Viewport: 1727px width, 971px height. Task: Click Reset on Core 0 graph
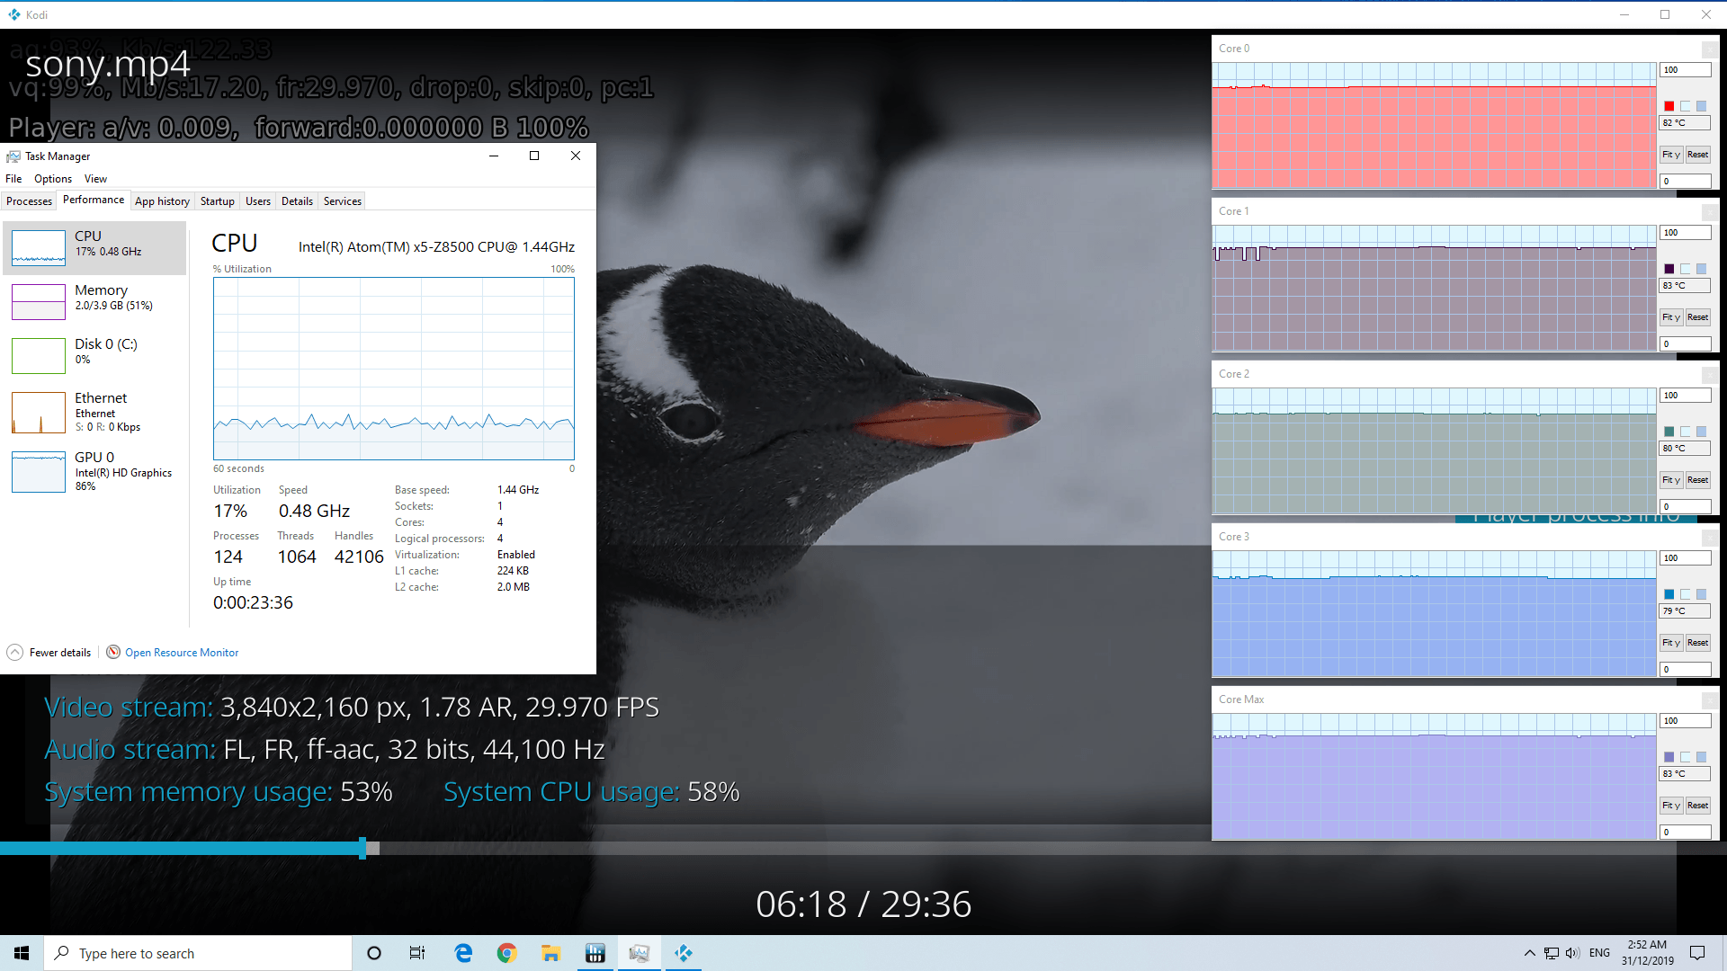coord(1697,155)
